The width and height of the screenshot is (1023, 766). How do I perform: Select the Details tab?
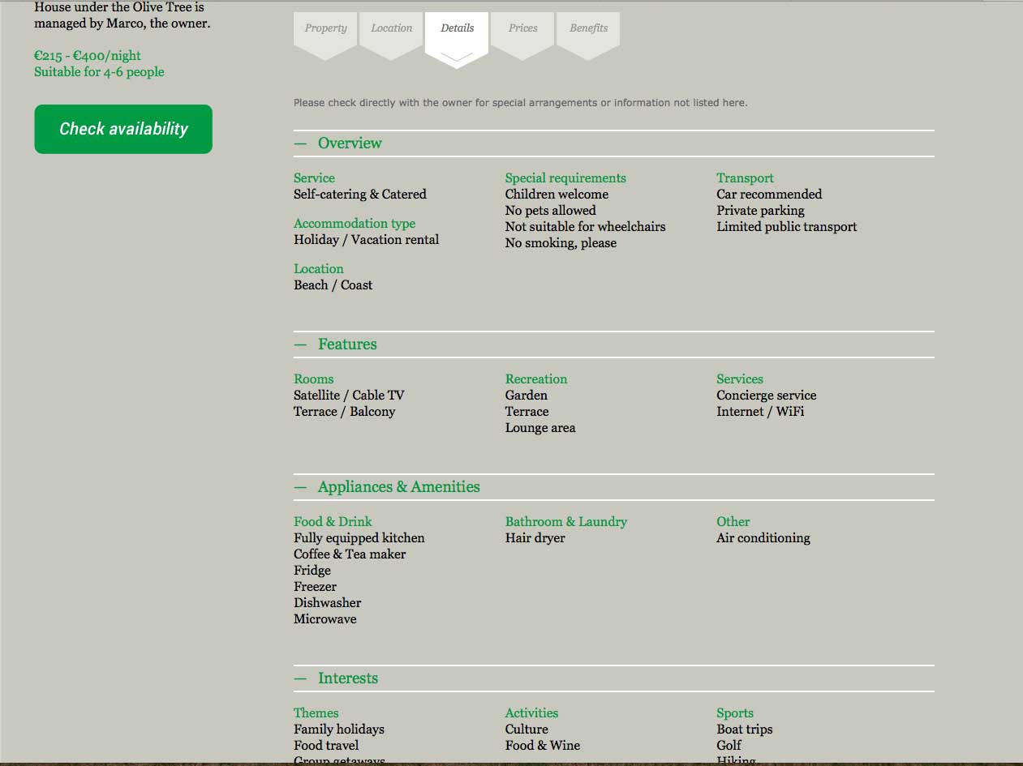pyautogui.click(x=457, y=28)
